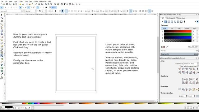The height and width of the screenshot is (112, 199).
Task: Choose Linear gradient fill icon
Action: [169, 22]
